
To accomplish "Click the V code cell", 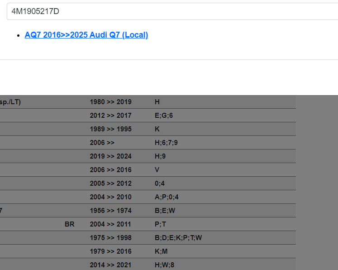I will (x=157, y=170).
